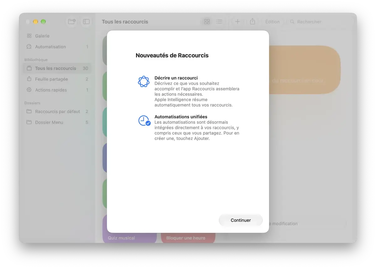Click the yellow minimize window button
The image size is (376, 268).
click(x=35, y=22)
